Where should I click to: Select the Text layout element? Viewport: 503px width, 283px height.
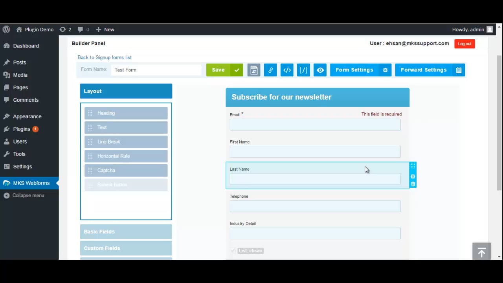(126, 127)
